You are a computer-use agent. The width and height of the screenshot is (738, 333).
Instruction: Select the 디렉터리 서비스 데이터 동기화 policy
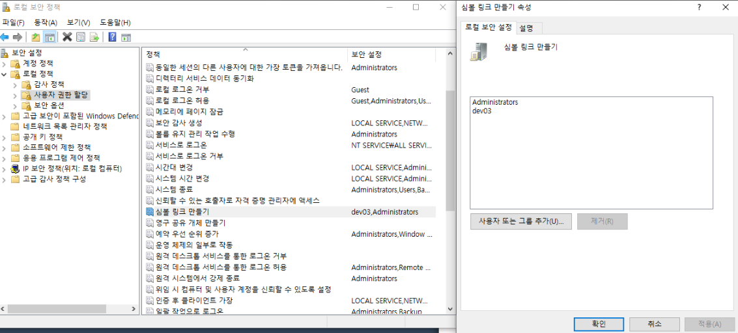pos(289,79)
